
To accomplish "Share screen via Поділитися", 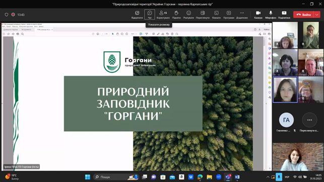I will [284, 15].
